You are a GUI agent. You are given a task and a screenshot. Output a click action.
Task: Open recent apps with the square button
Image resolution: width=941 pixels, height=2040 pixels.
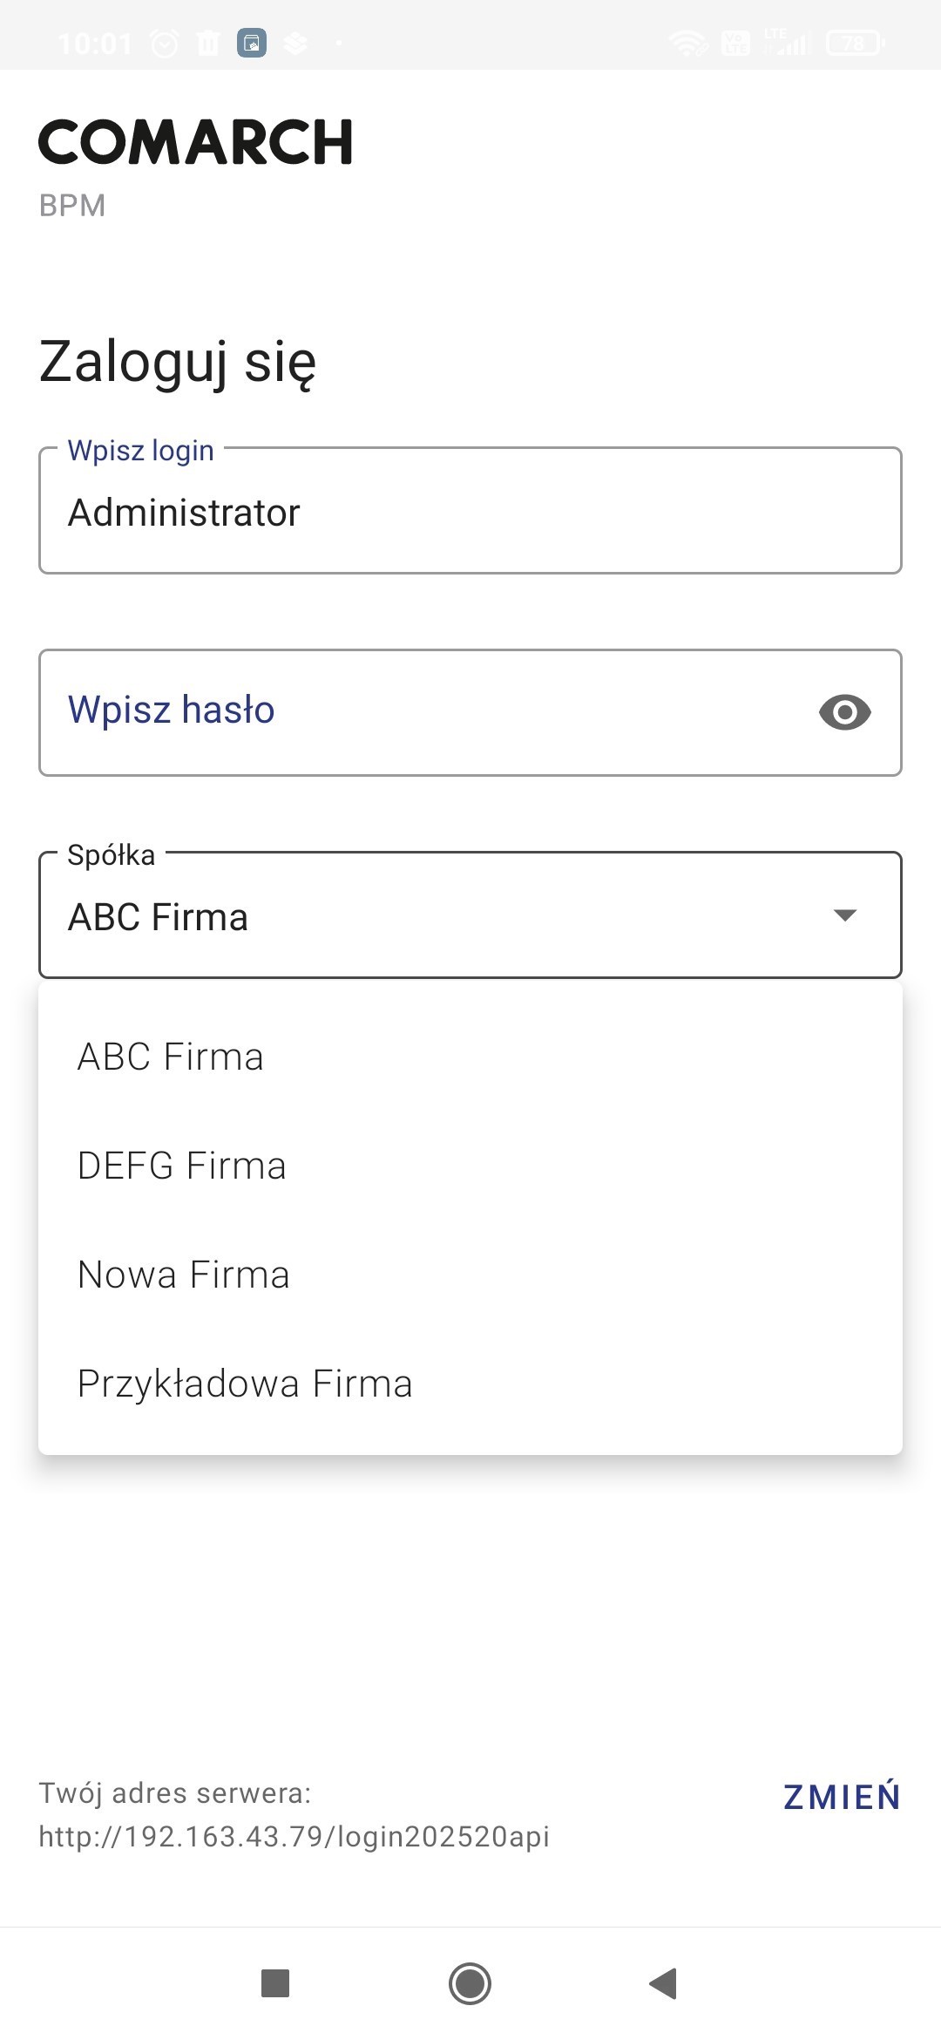pos(275,1983)
